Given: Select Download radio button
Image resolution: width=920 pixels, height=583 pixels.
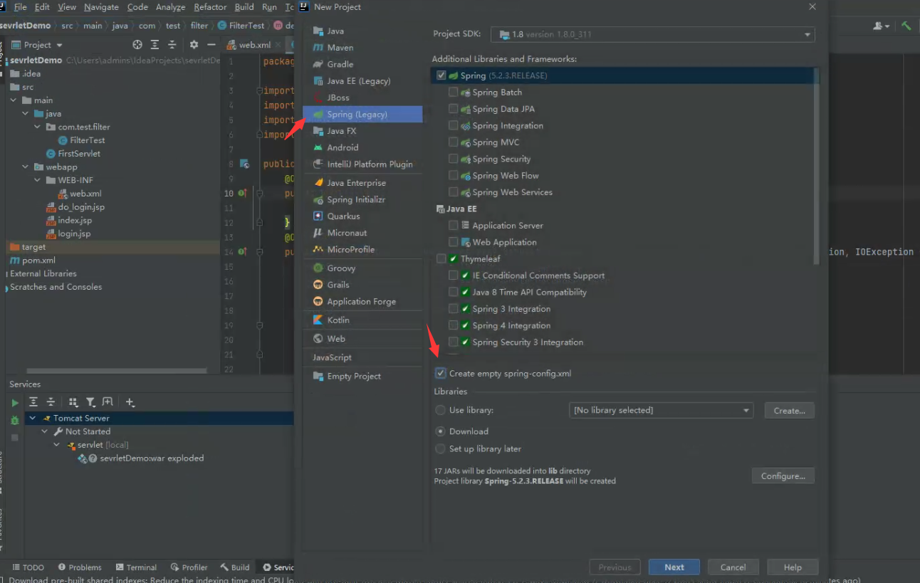Looking at the screenshot, I should pyautogui.click(x=440, y=431).
